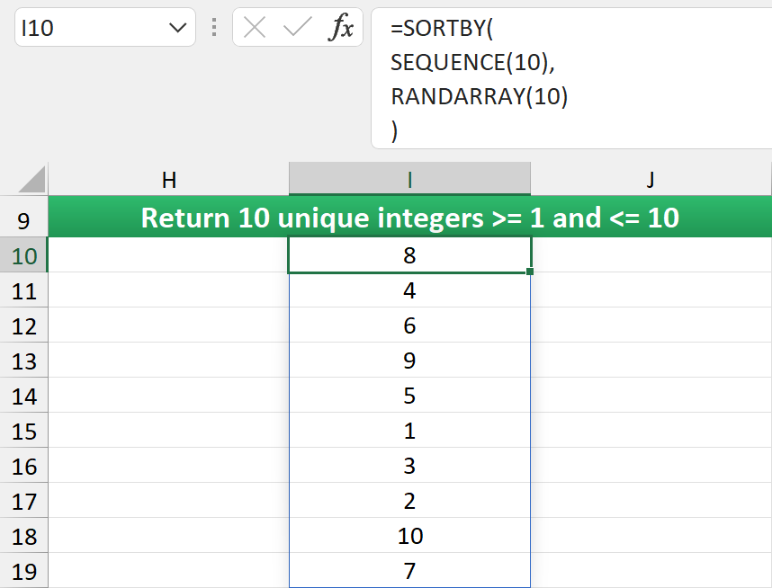Select row 9 header

23,218
